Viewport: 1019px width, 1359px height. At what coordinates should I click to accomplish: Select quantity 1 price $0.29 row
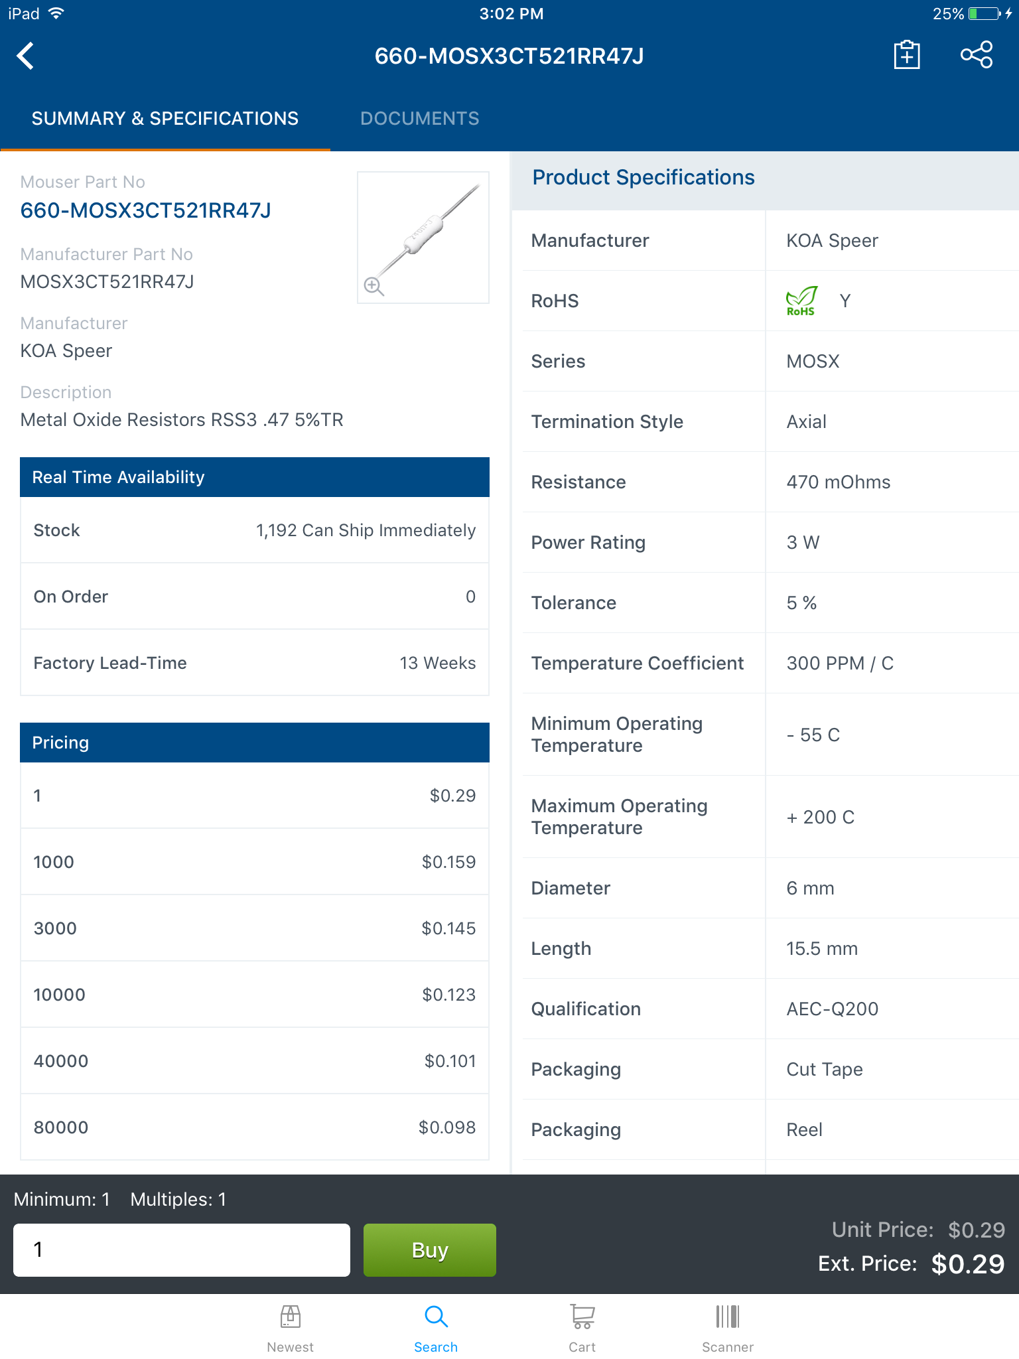255,796
